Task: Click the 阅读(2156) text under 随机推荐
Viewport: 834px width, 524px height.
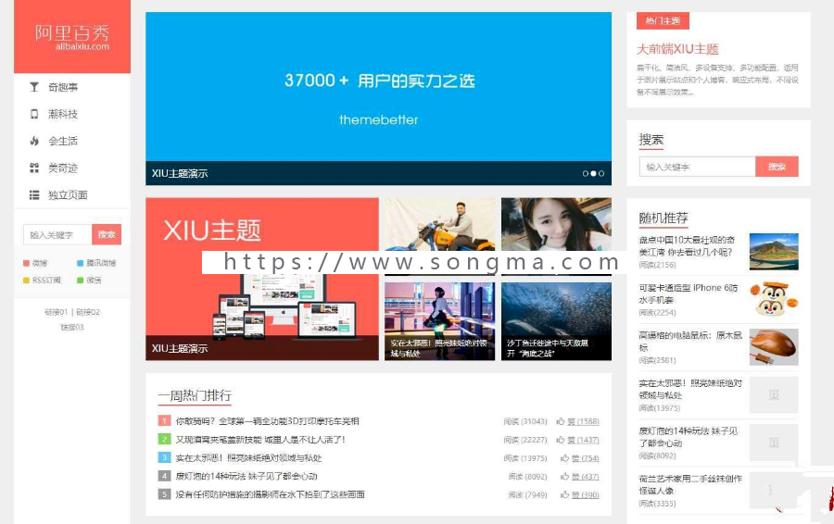Action: (x=657, y=265)
